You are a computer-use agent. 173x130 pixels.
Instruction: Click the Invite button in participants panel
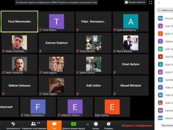tap(167, 125)
